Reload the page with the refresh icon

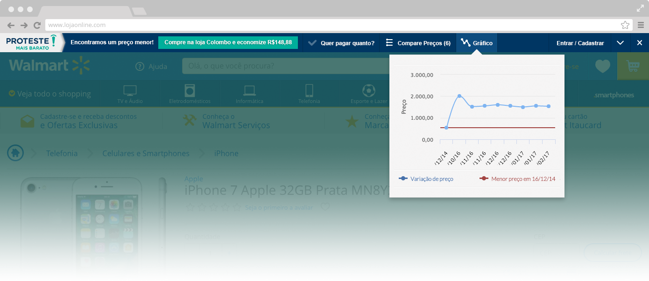pyautogui.click(x=37, y=25)
